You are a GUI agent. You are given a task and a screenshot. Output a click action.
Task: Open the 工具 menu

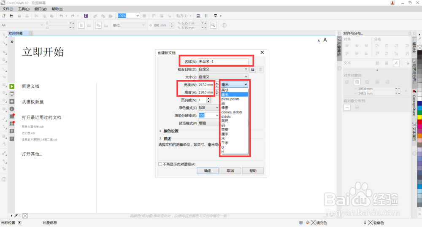[24, 9]
